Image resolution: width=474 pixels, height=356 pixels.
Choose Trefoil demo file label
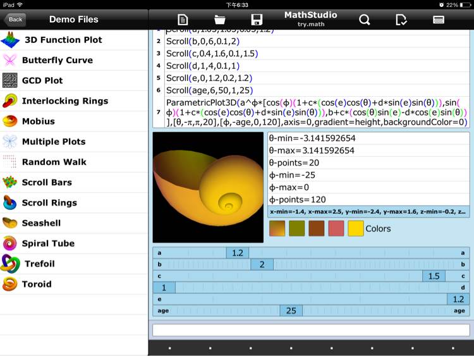pyautogui.click(x=40, y=264)
